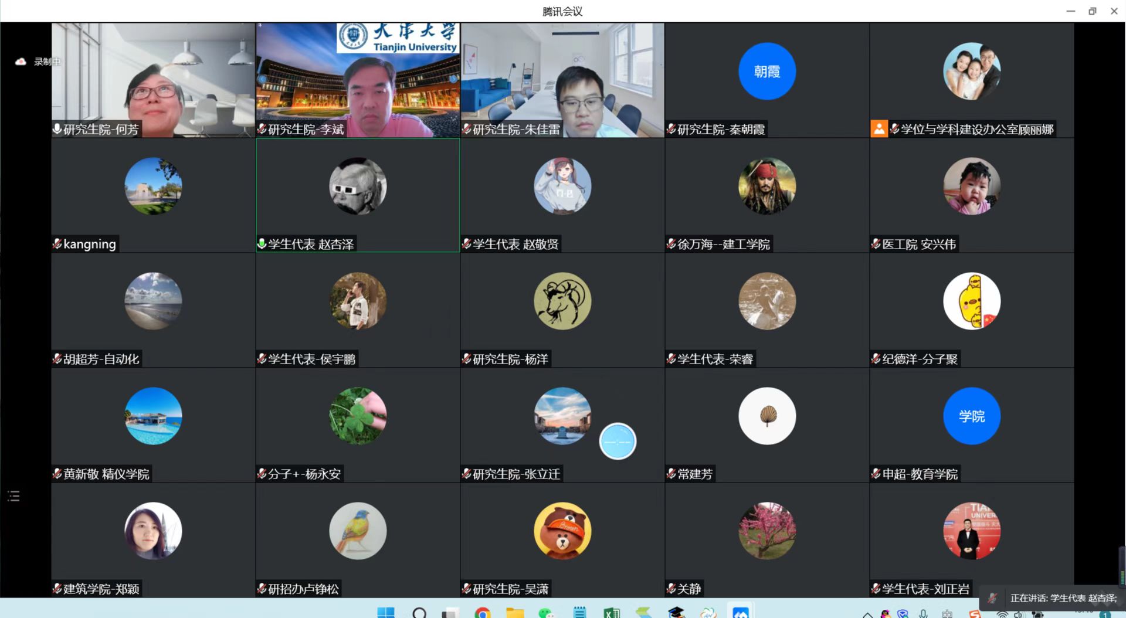The height and width of the screenshot is (618, 1126).
Task: Click host badge icon beside 顾丽娜's name
Action: (879, 129)
